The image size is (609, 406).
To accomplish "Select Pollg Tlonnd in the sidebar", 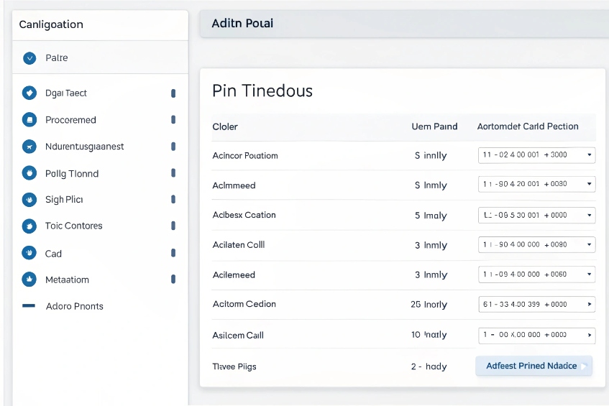I will point(72,173).
